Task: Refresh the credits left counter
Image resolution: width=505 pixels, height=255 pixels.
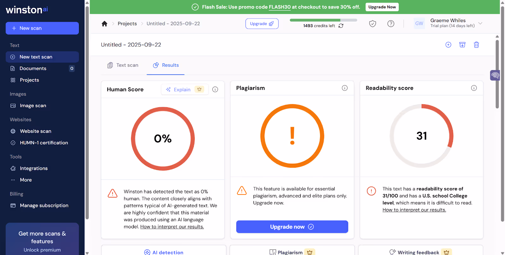Action: point(341,26)
